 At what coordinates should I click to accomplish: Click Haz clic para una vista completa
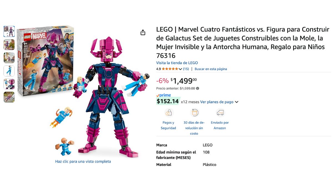point(83,162)
